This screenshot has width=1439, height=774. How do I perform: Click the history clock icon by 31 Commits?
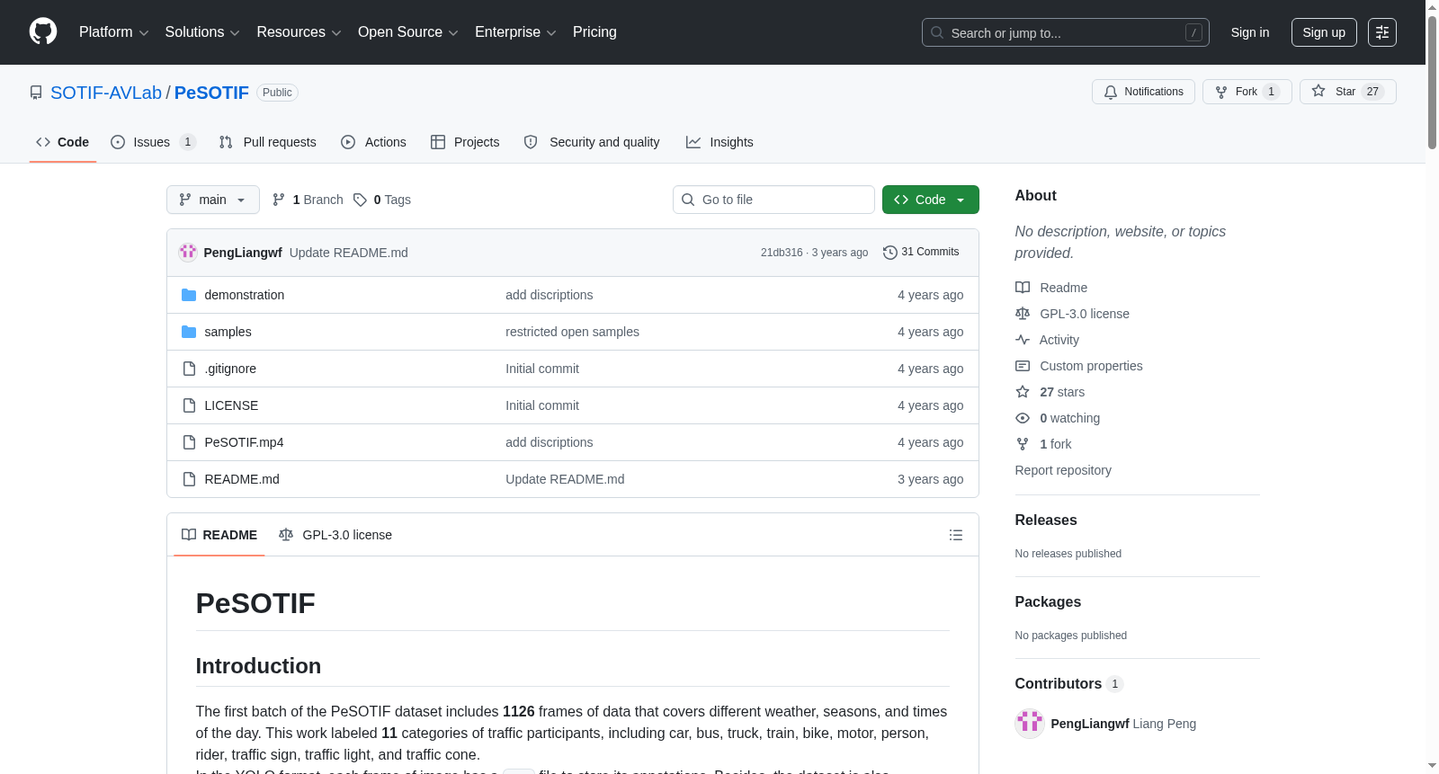pos(890,253)
